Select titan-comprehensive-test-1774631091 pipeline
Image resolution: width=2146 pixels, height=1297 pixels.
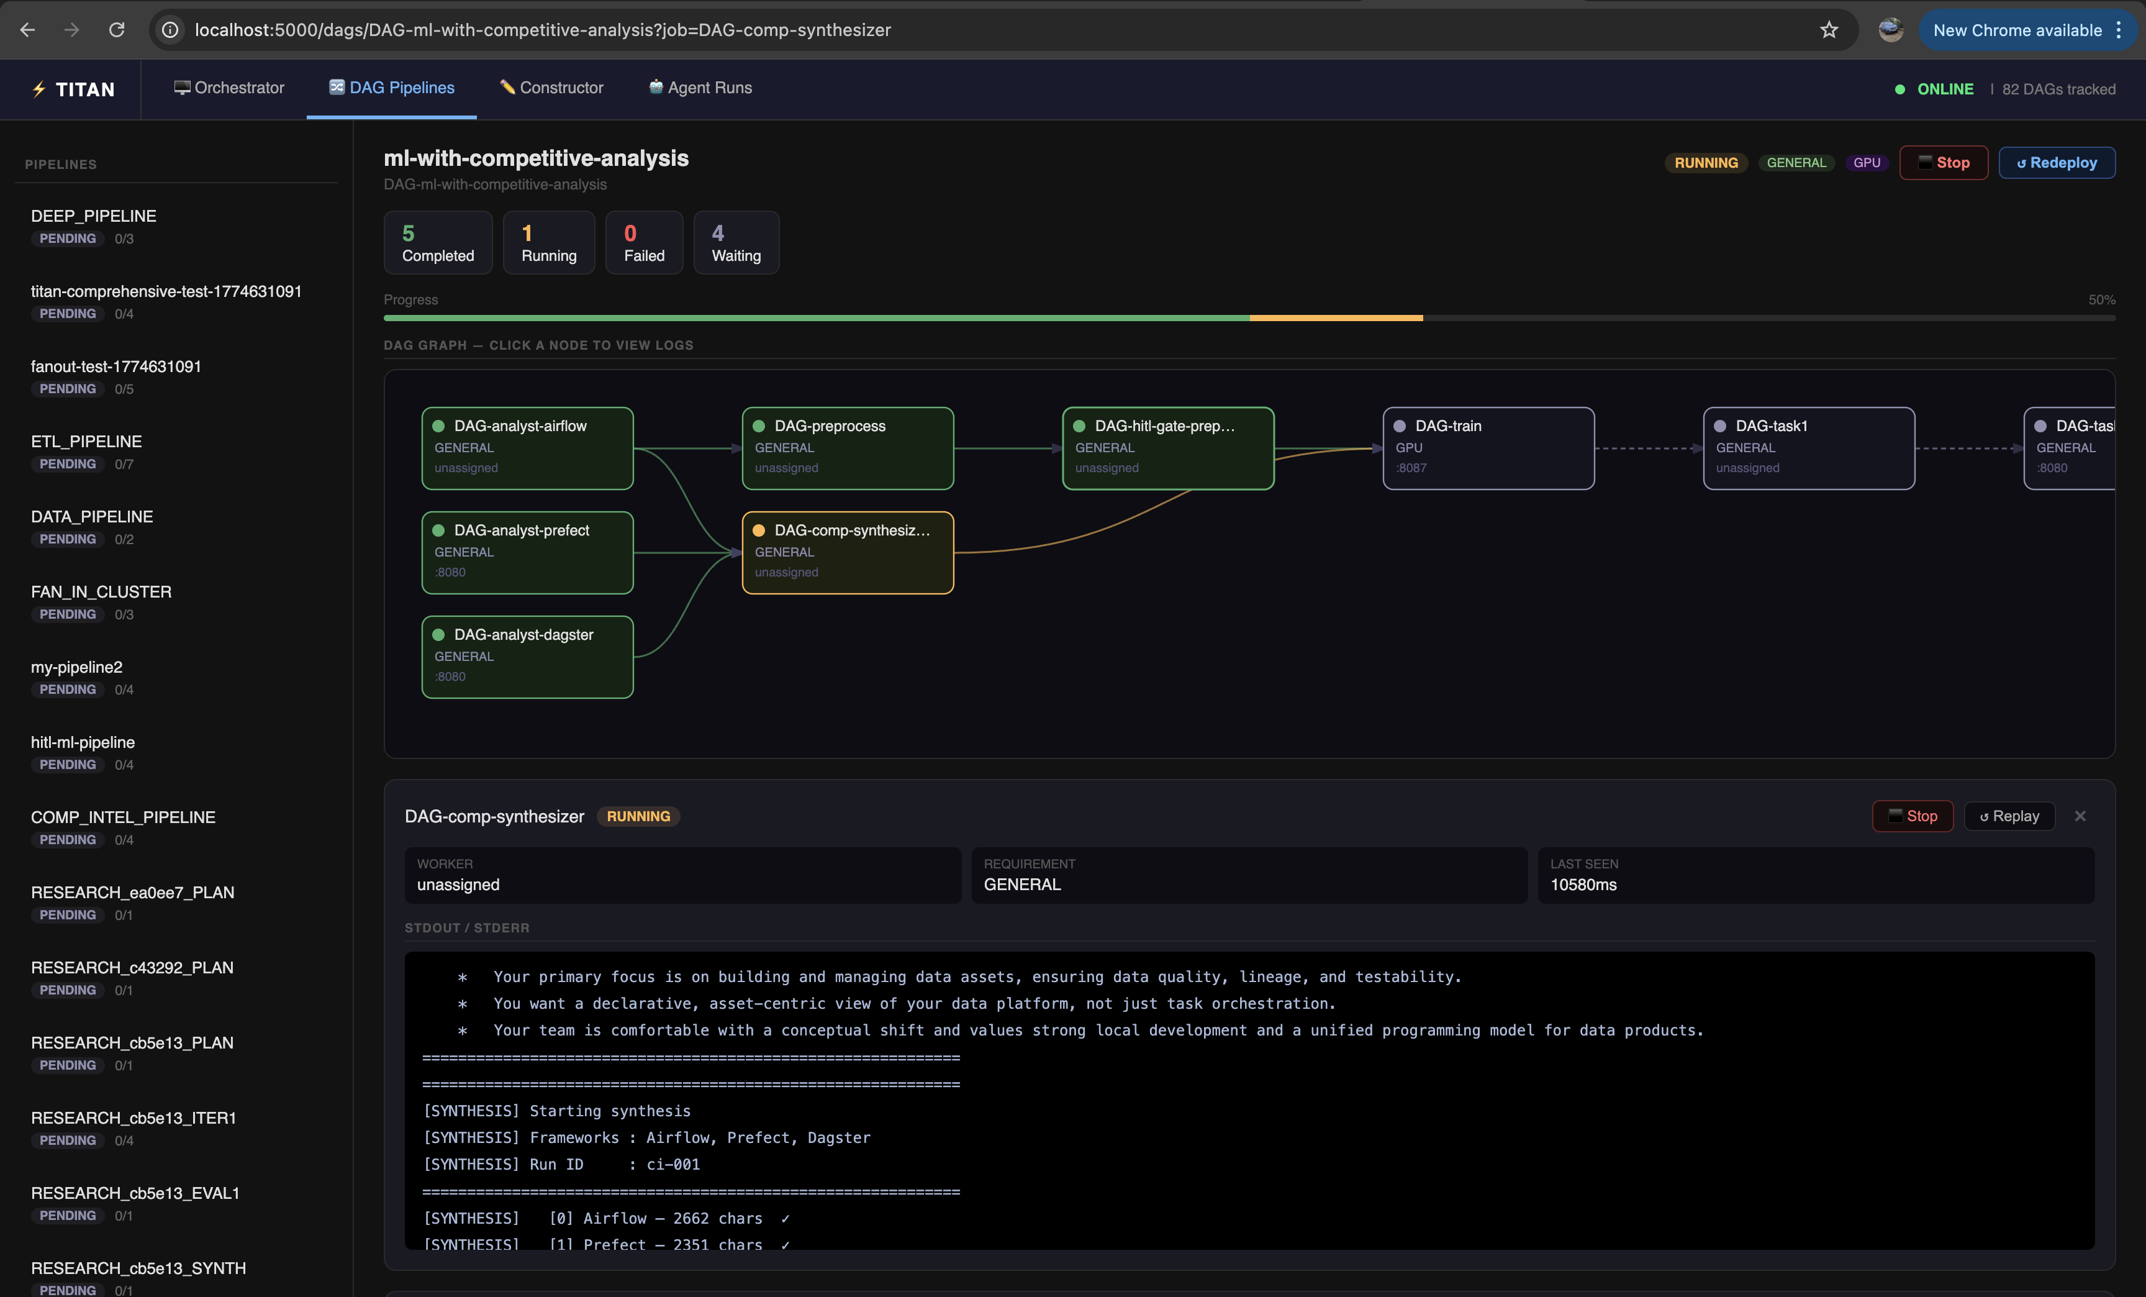click(176, 301)
